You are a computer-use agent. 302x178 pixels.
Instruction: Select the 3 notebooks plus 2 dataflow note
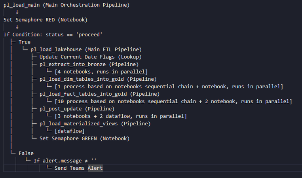pyautogui.click(x=121, y=116)
